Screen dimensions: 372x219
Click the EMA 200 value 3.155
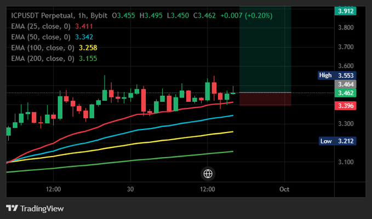88,58
